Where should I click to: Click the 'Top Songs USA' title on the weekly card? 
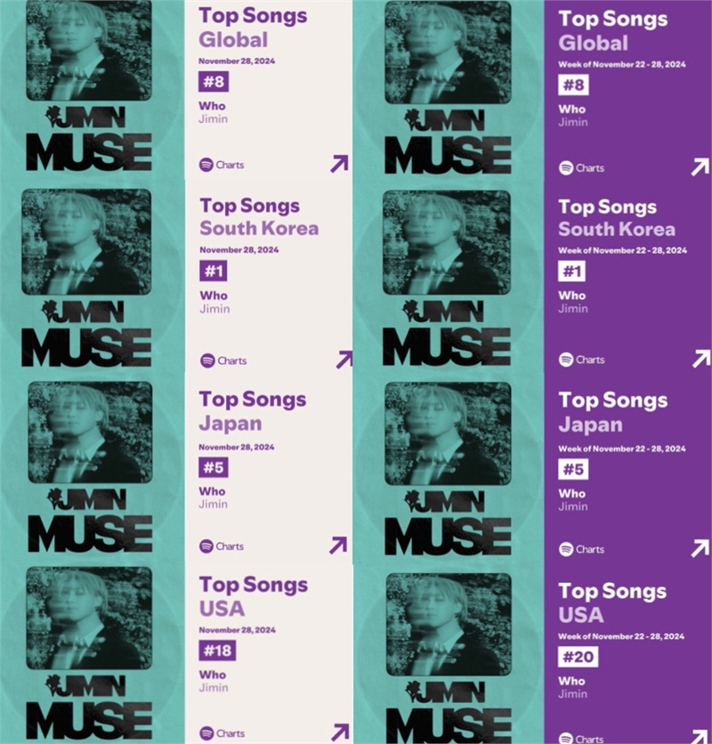pos(612,602)
